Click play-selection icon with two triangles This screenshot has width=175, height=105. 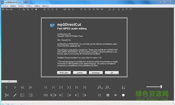pos(53,95)
